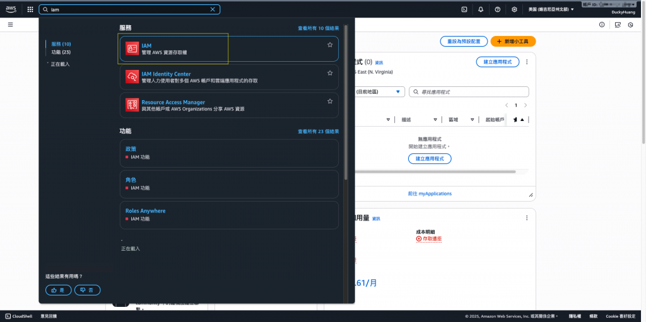The width and height of the screenshot is (646, 322).
Task: Click the Resource Access Manager service icon
Action: point(132,105)
